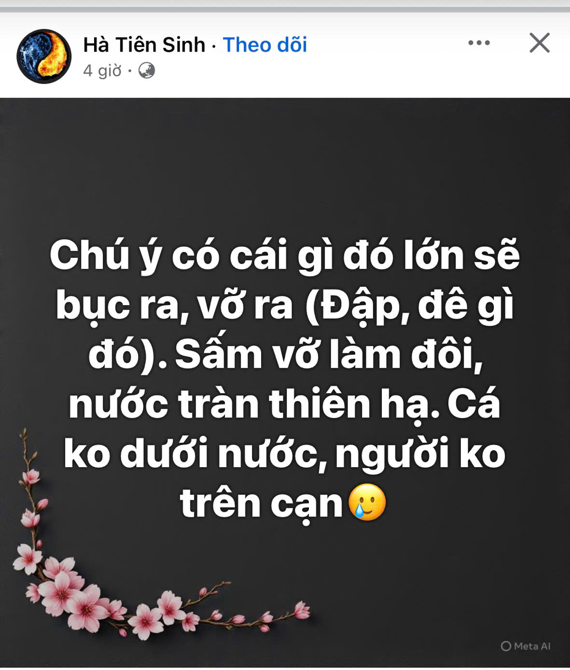Screen dimensions: 570x670
Task: Click the dark area above the post text
Action: click(x=285, y=164)
